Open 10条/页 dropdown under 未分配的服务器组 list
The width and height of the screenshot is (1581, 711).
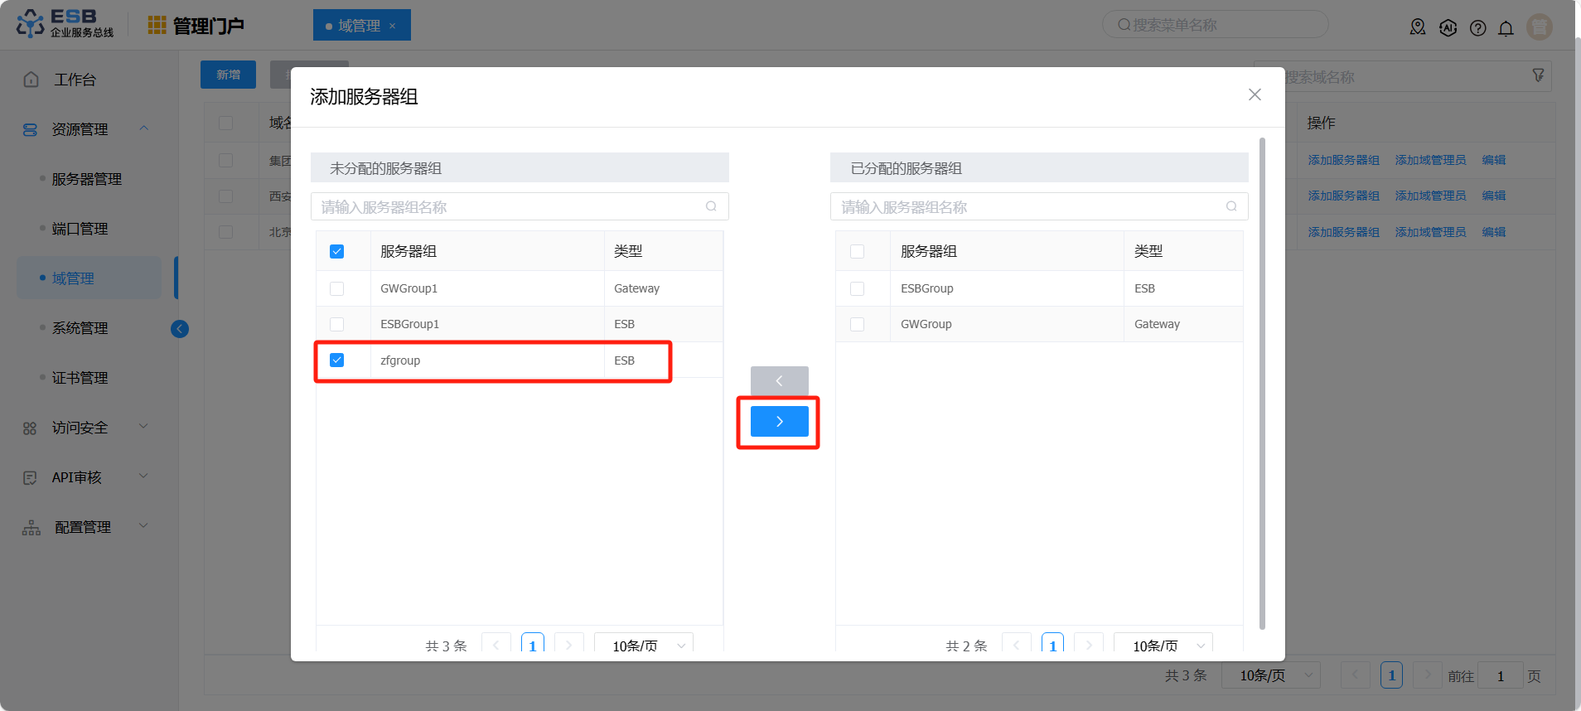644,645
